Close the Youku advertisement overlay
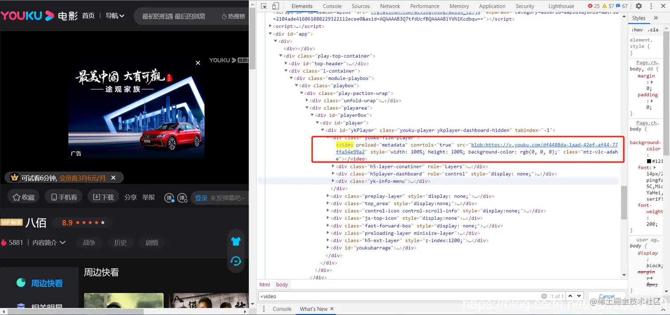 pyautogui.click(x=198, y=63)
